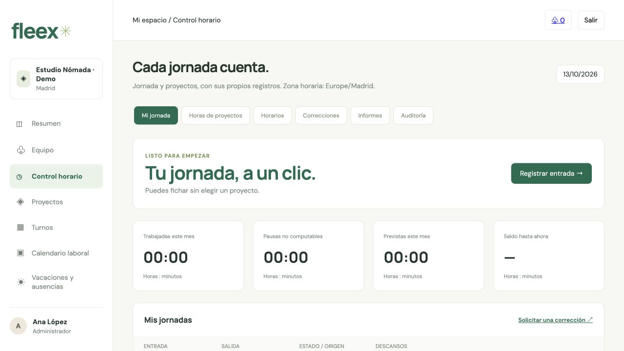Switch to Horas de proyectos tab
The image size is (624, 351).
click(x=215, y=116)
